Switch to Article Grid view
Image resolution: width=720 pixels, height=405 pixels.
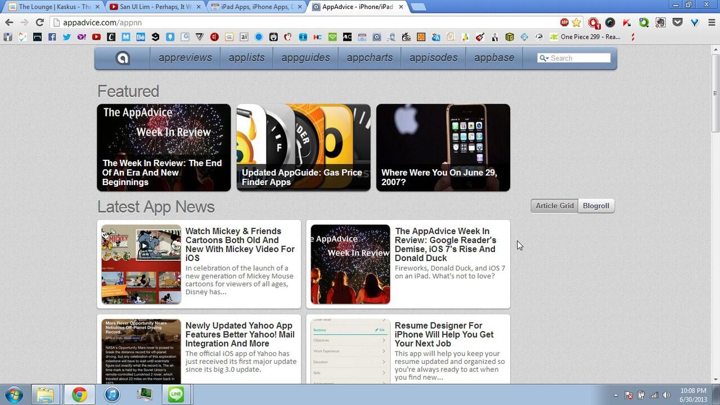pyautogui.click(x=555, y=206)
